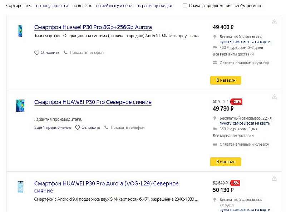Expand Все варианты доставки for first offer
Image resolution: width=286 pixels, height=212 pixels.
tap(233, 54)
